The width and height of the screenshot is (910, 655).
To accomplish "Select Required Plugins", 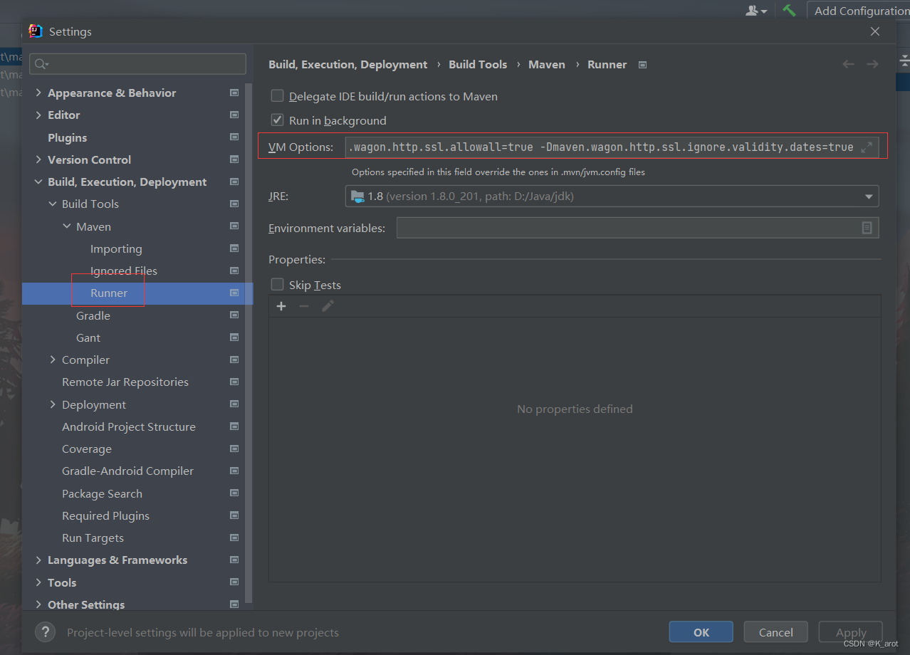I will coord(105,515).
